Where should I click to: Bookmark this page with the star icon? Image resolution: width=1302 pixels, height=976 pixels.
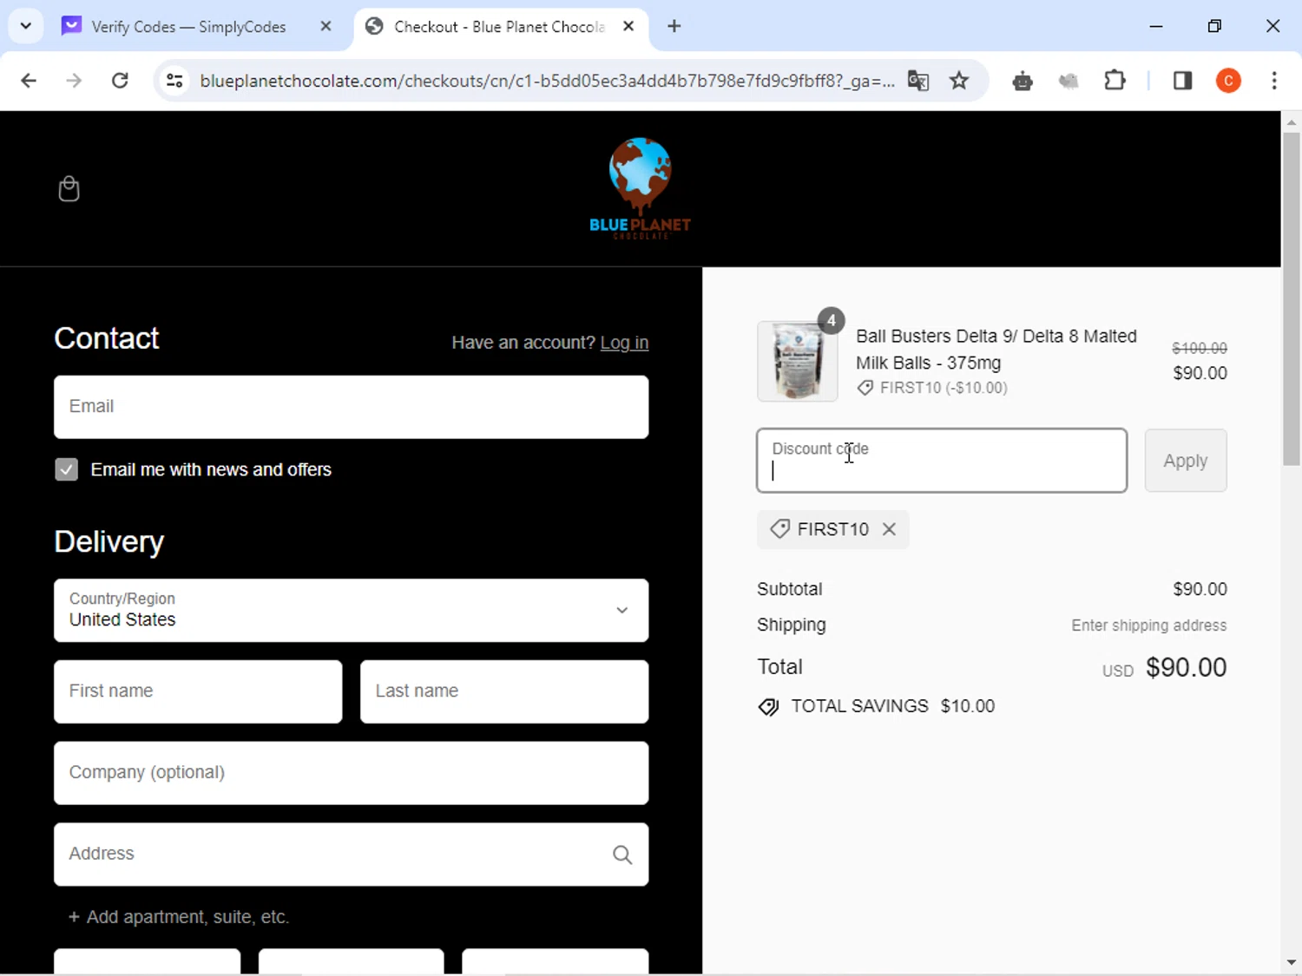[959, 81]
